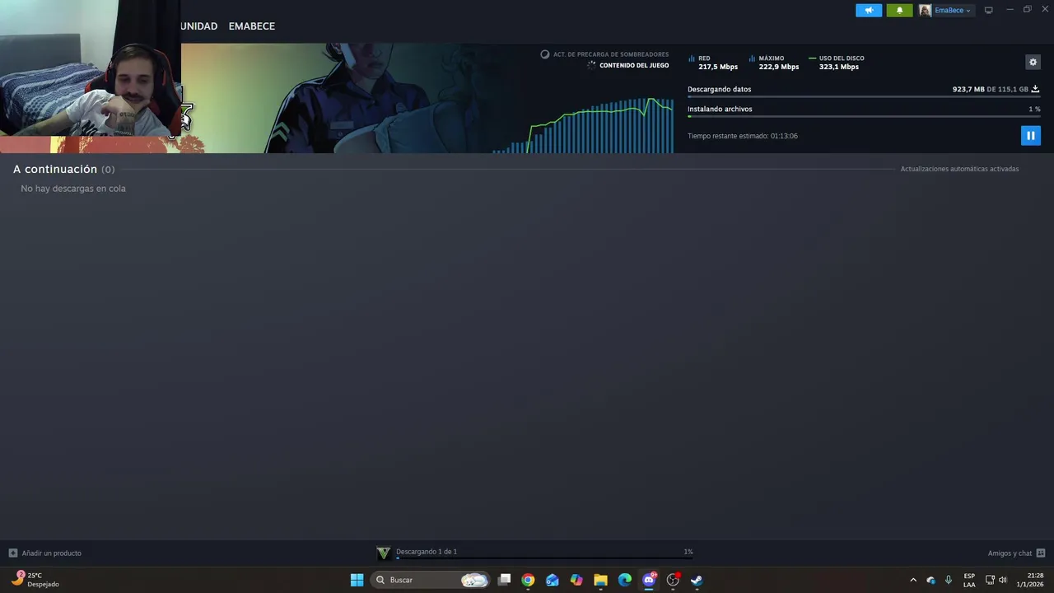
Task: Open File Explorer from taskbar
Action: coord(600,580)
